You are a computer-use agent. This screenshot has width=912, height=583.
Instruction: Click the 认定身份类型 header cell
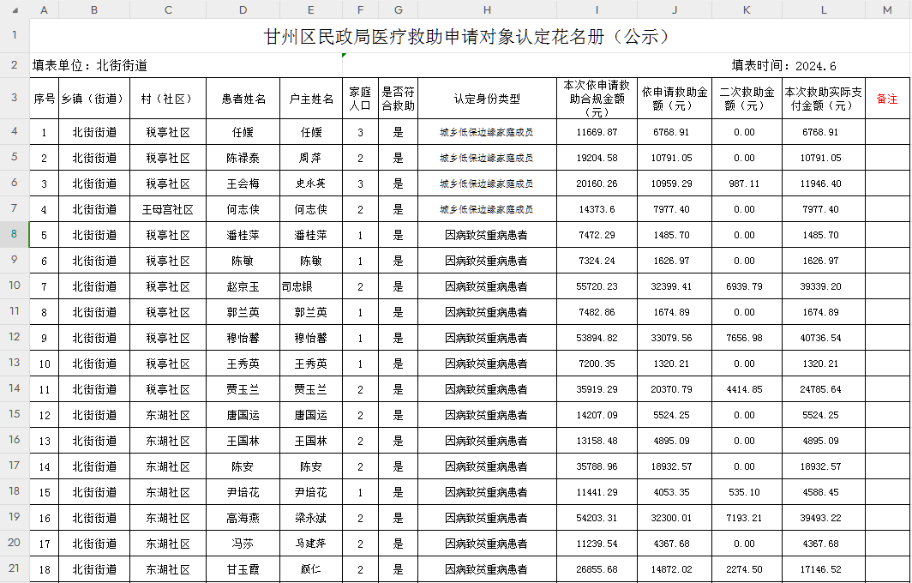tap(487, 99)
